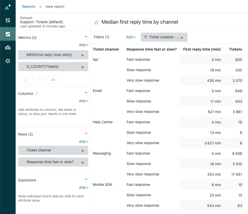Collapse the Explosions section
The width and height of the screenshot is (248, 214).
tap(86, 179)
